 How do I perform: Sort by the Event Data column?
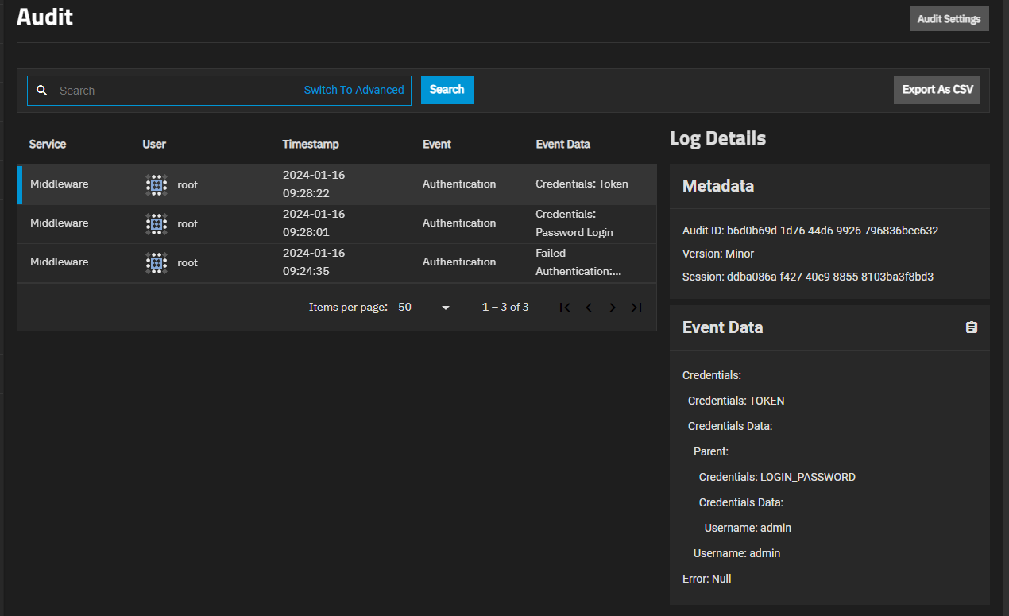[x=562, y=145]
